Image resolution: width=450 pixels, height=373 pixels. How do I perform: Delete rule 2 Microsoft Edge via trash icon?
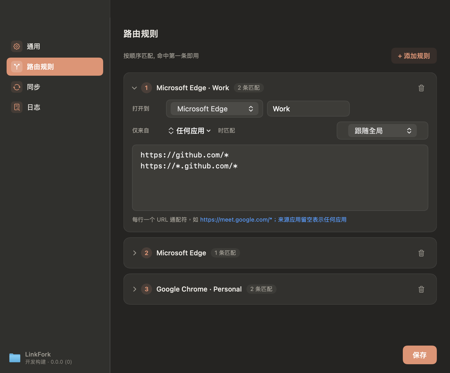pos(421,253)
